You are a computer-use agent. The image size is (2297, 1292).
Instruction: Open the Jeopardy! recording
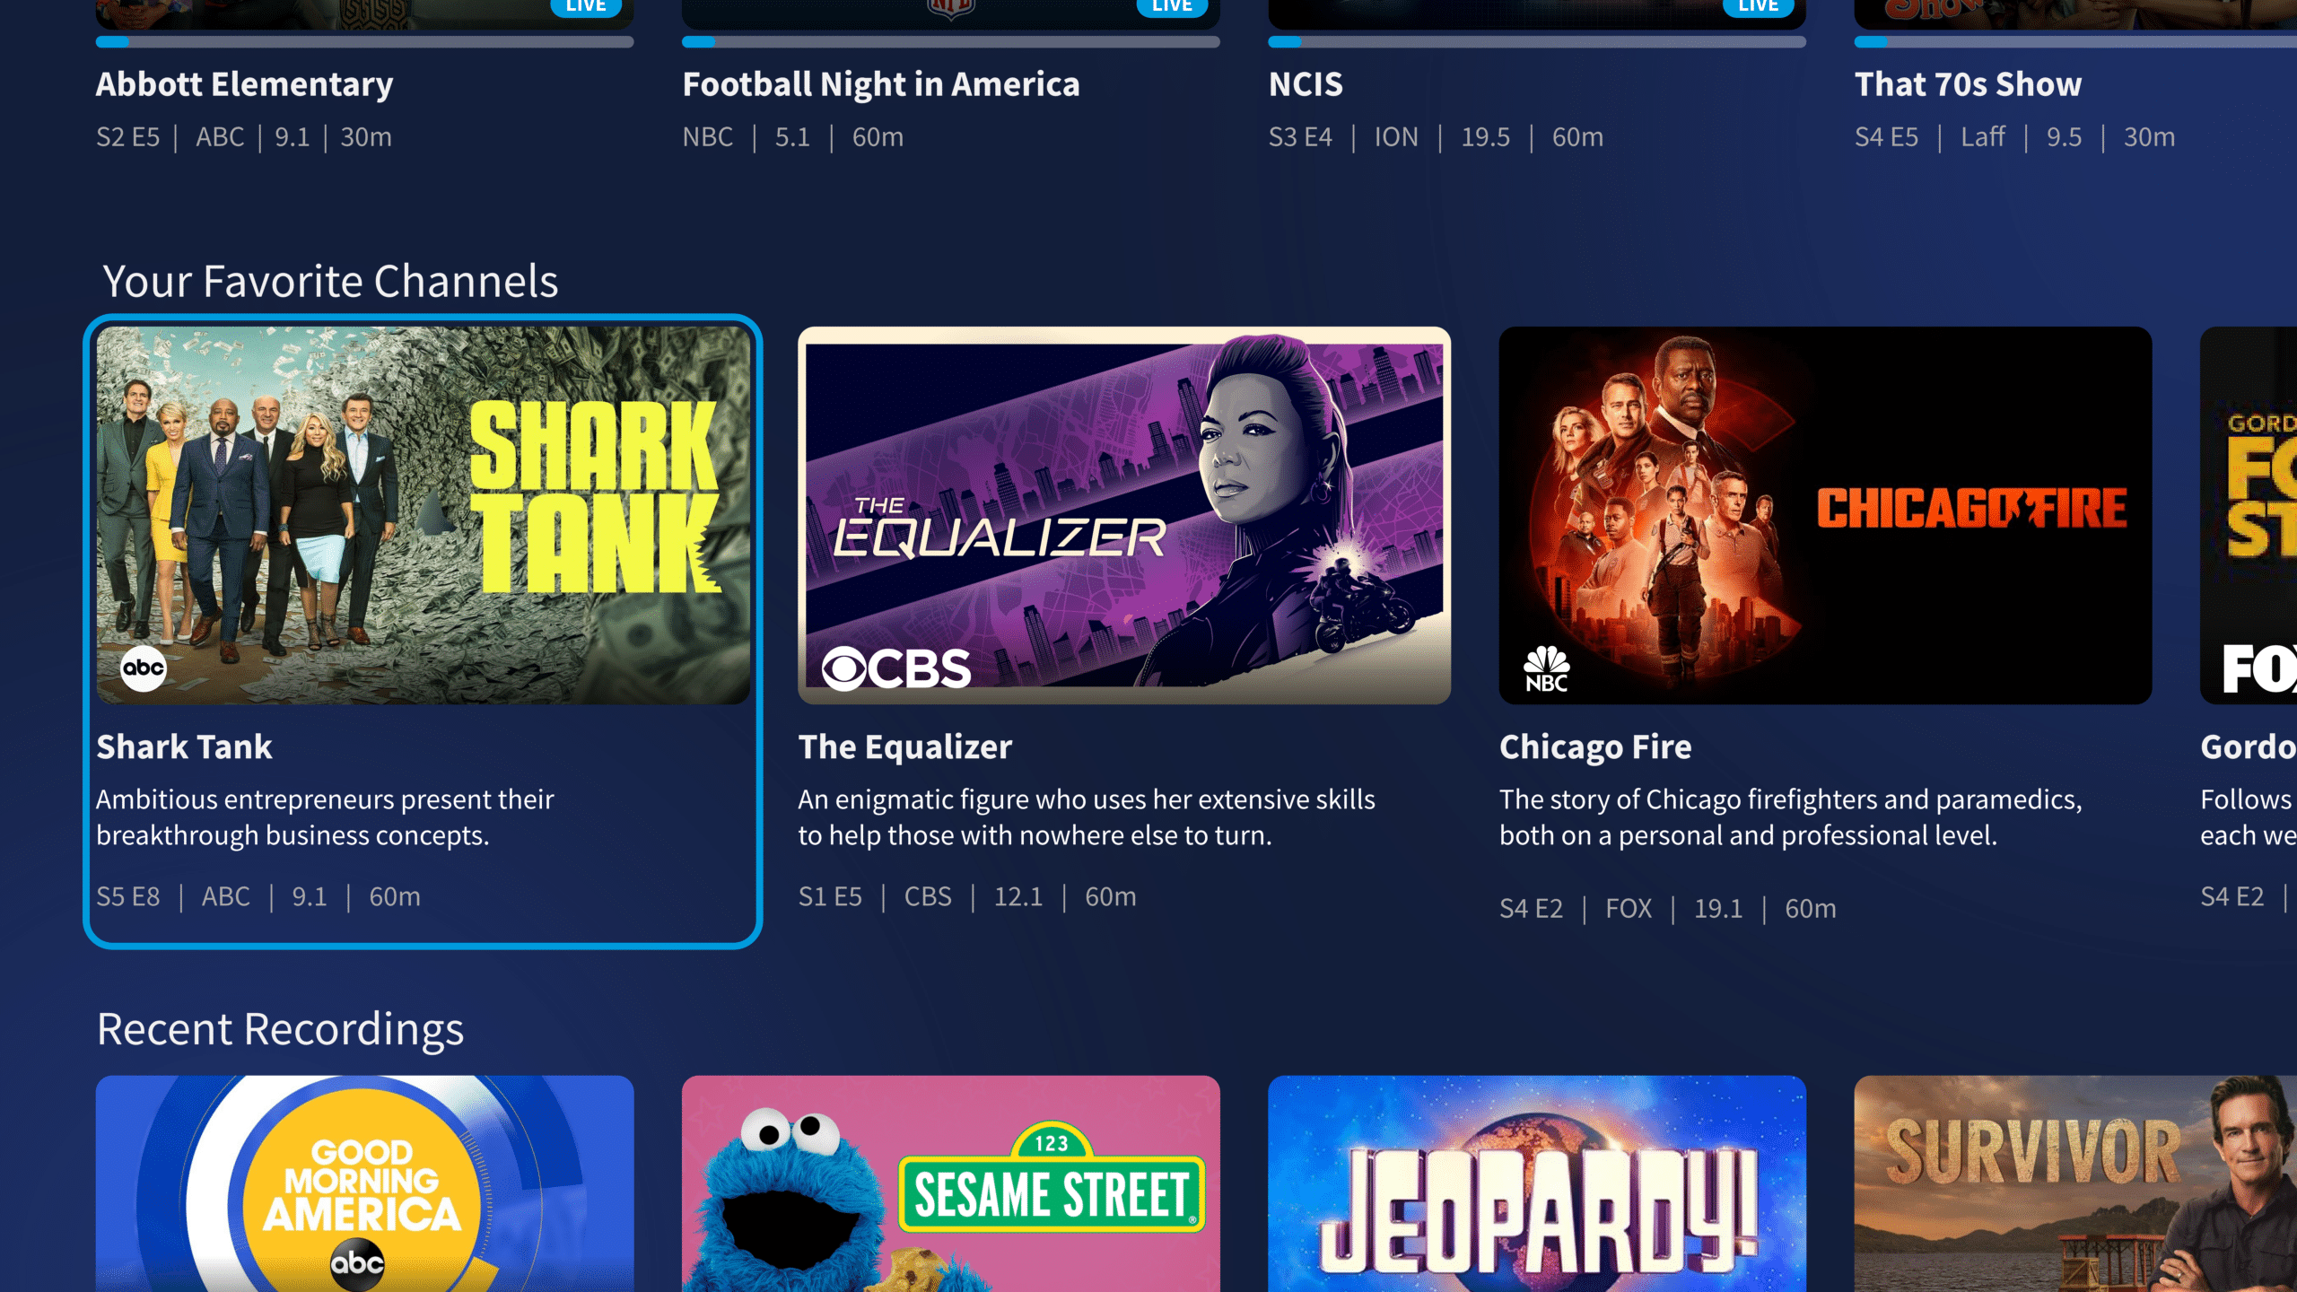(x=1537, y=1183)
